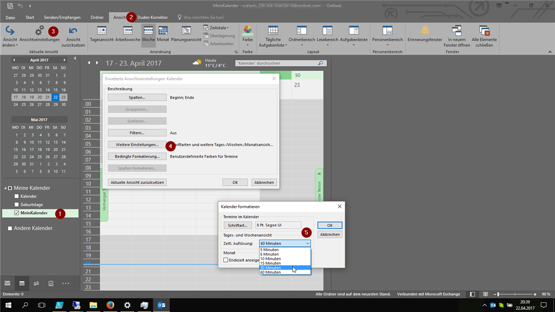Screen dimensions: 555x312
Task: Click Bedingte Formatierung... button
Action: [x=137, y=157]
